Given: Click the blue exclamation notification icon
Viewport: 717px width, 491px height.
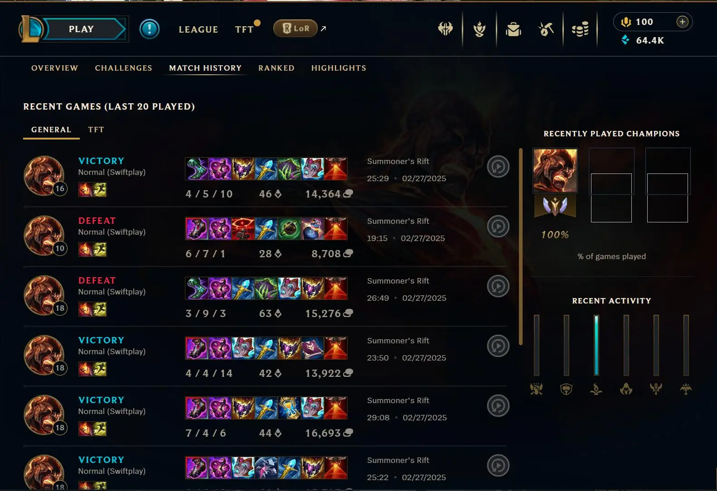Looking at the screenshot, I should coord(149,29).
